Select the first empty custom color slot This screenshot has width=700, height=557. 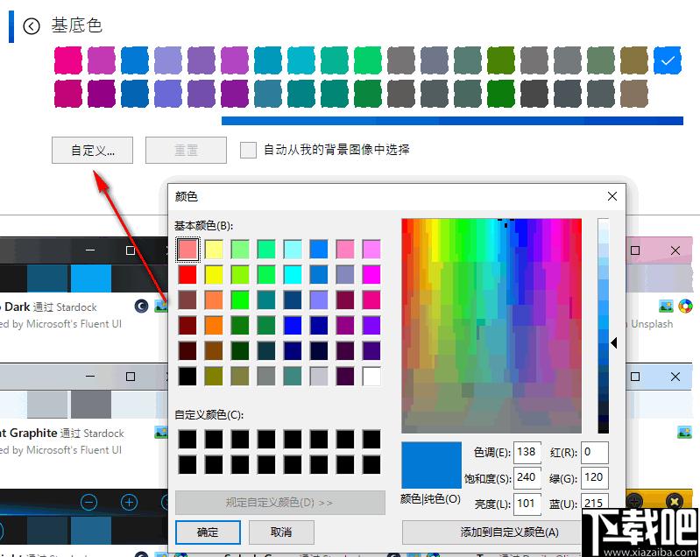pos(187,439)
